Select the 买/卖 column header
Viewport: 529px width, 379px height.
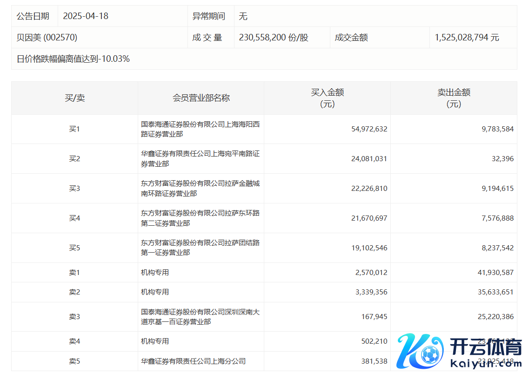[74, 98]
